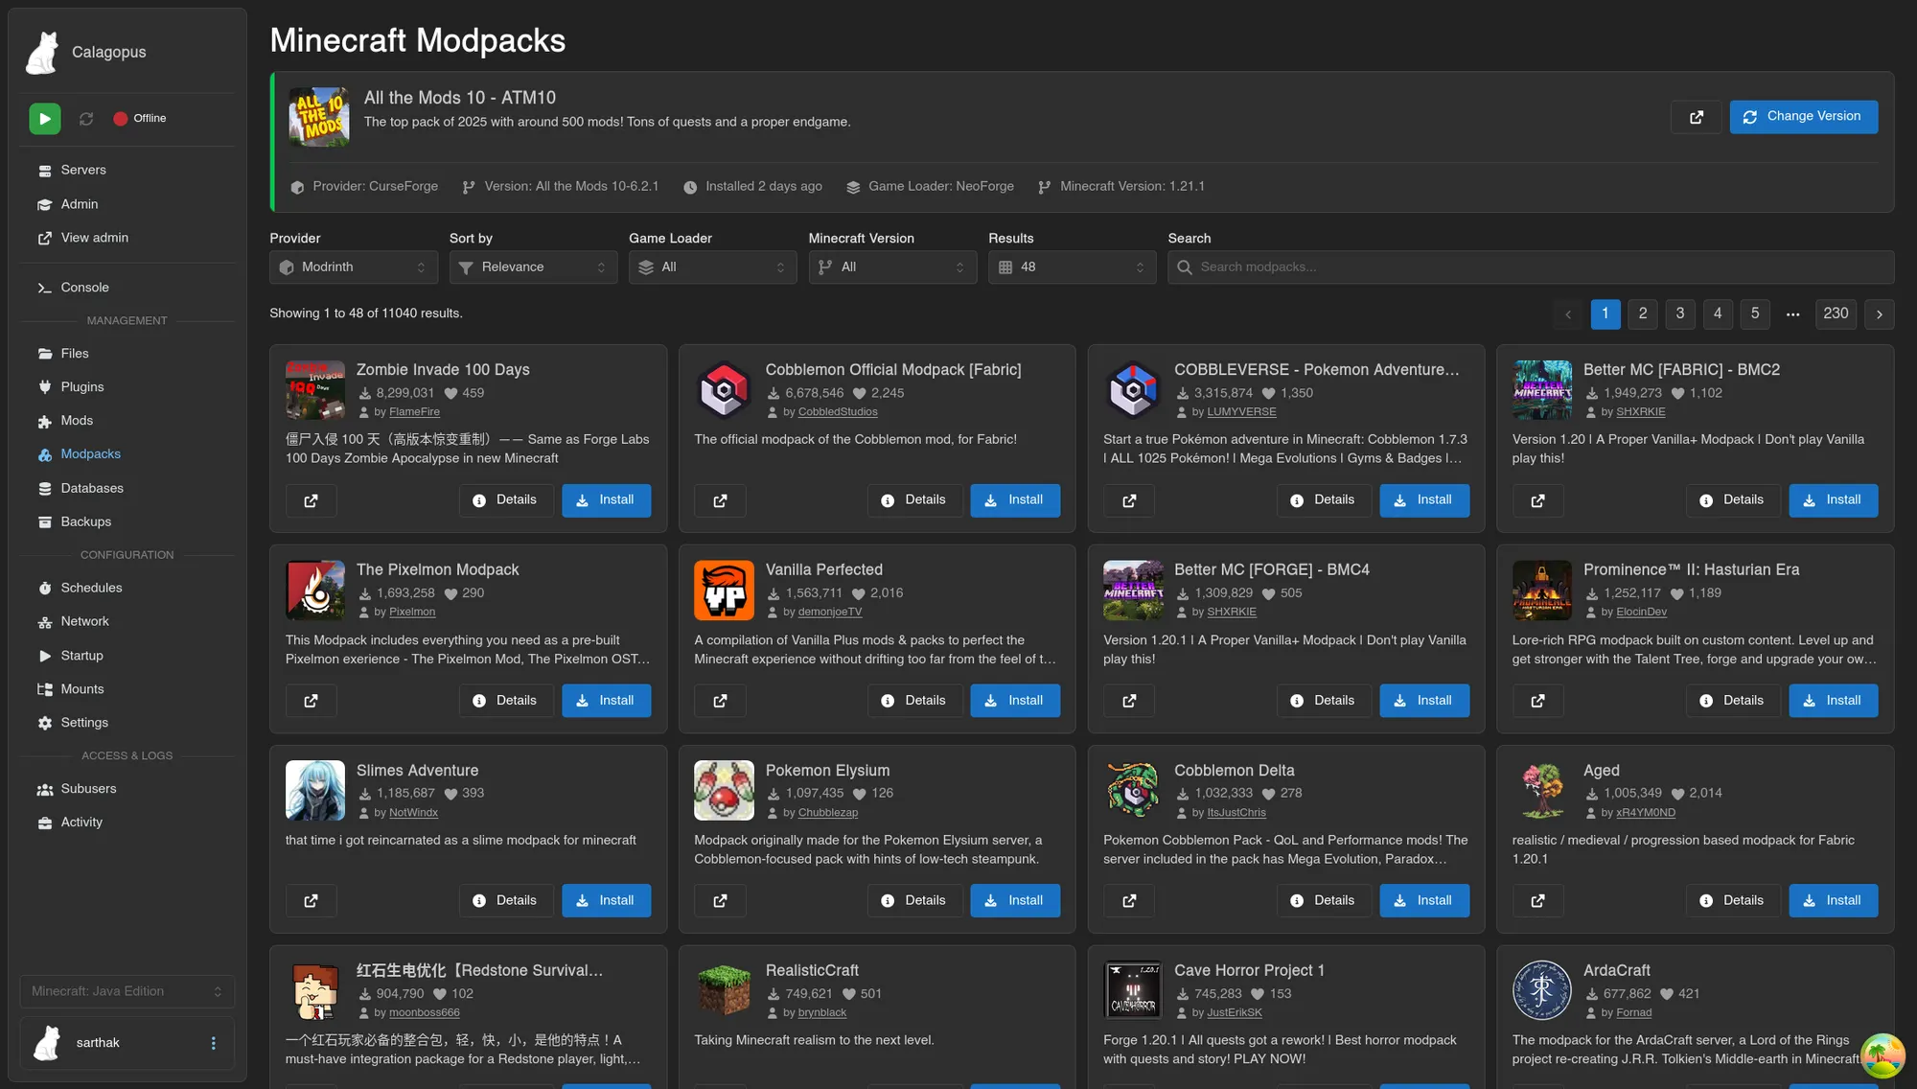This screenshot has height=1089, width=1917.
Task: View Details for Cobblemon Official Modpack
Action: pos(914,500)
